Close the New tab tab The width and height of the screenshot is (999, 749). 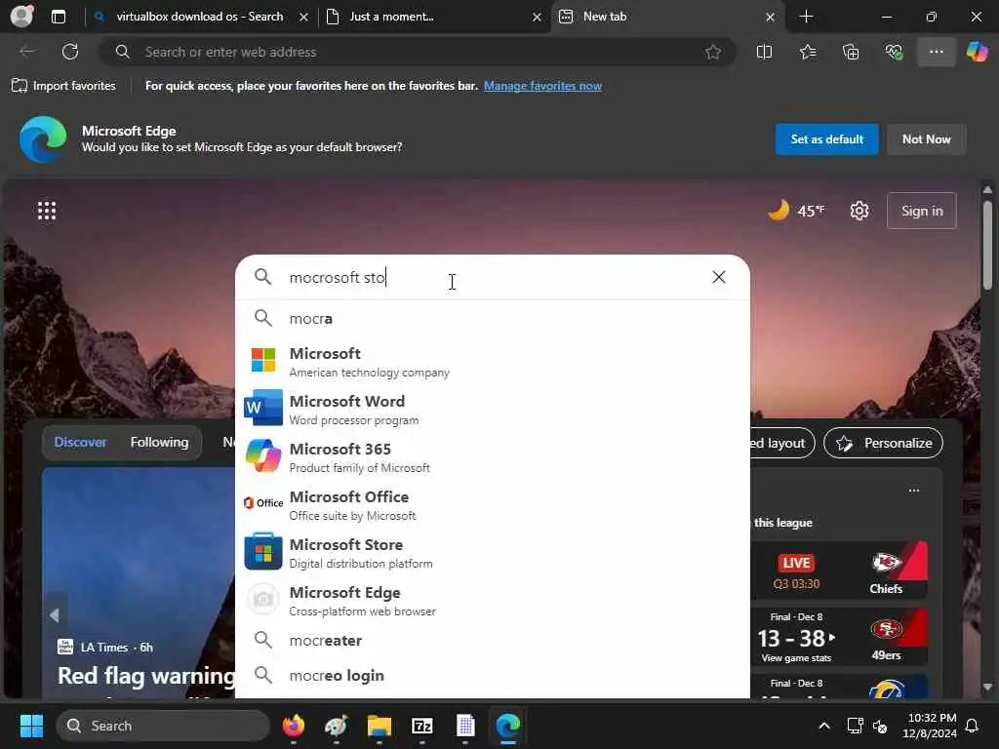(770, 18)
